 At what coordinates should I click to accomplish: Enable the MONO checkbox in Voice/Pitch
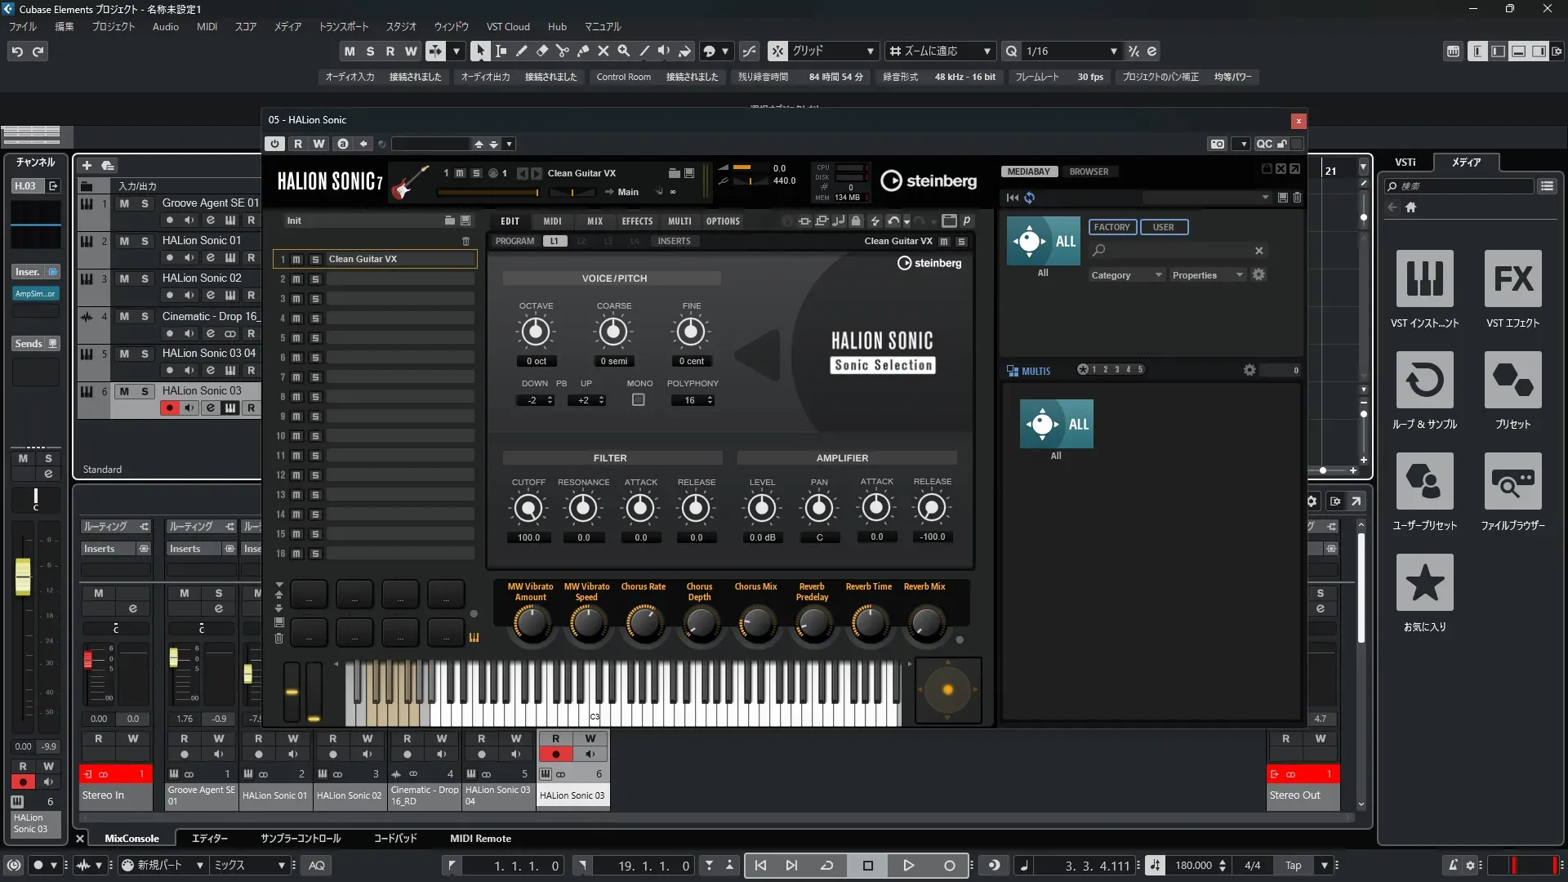[x=638, y=400]
